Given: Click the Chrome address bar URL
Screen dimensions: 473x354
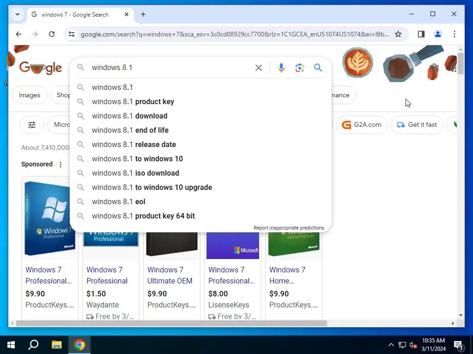Looking at the screenshot, I should [x=235, y=34].
